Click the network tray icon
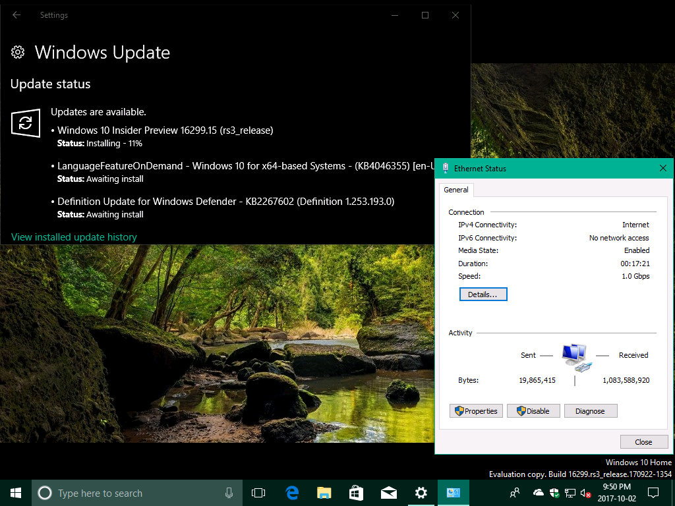This screenshot has width=675, height=506. click(570, 493)
